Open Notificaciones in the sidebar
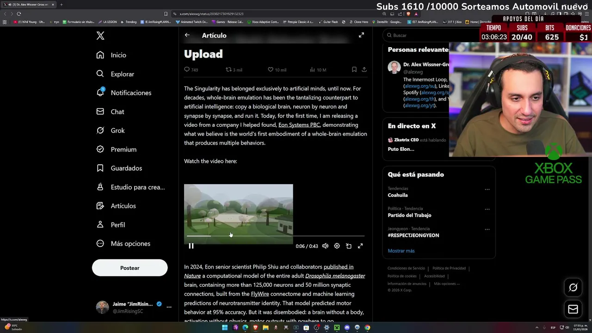Screen dimensions: 592x333 [123, 92]
